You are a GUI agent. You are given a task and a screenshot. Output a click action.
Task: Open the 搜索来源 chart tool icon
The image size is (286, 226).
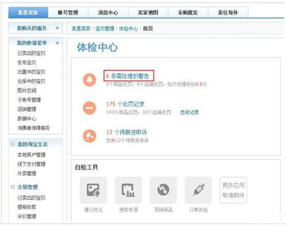click(x=128, y=190)
